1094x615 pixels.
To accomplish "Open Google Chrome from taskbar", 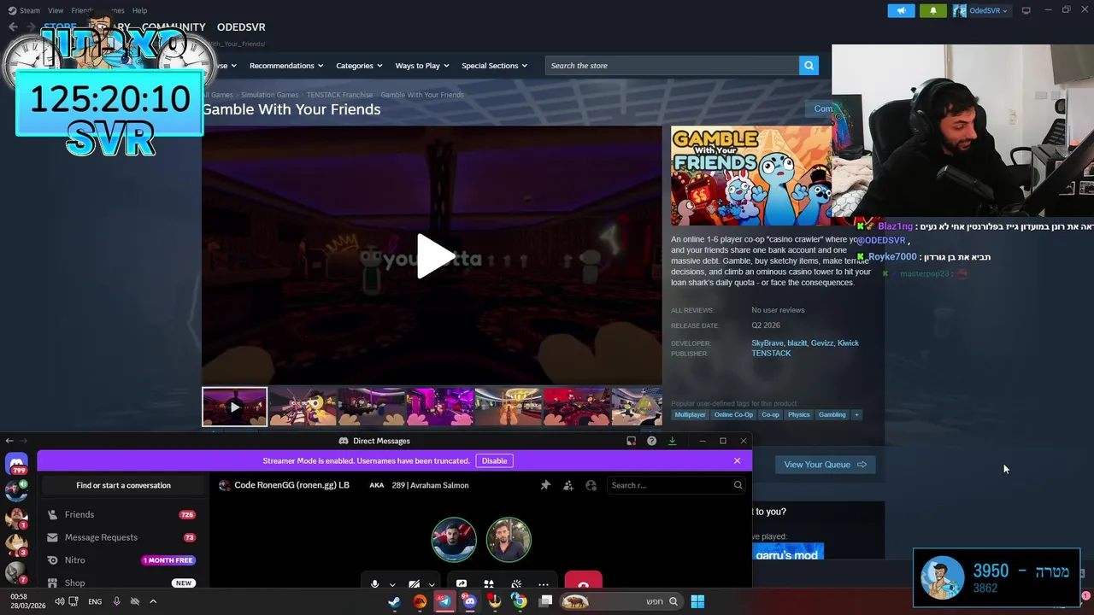I will pyautogui.click(x=519, y=601).
